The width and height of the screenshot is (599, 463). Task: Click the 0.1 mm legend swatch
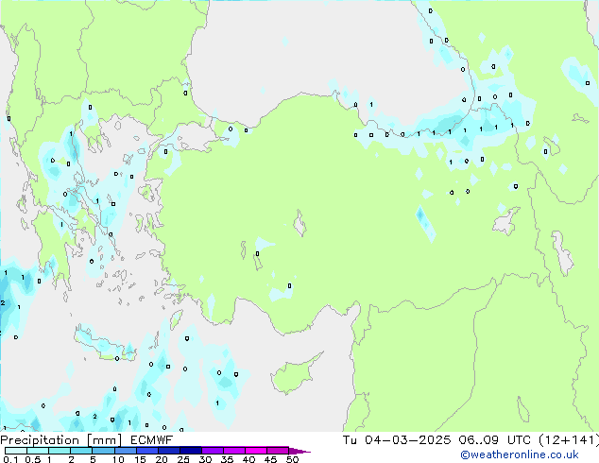(x=11, y=451)
